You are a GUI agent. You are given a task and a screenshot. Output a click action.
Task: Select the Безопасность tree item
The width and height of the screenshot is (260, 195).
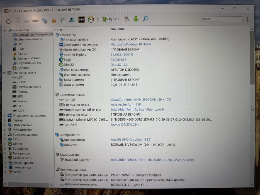click(20, 158)
